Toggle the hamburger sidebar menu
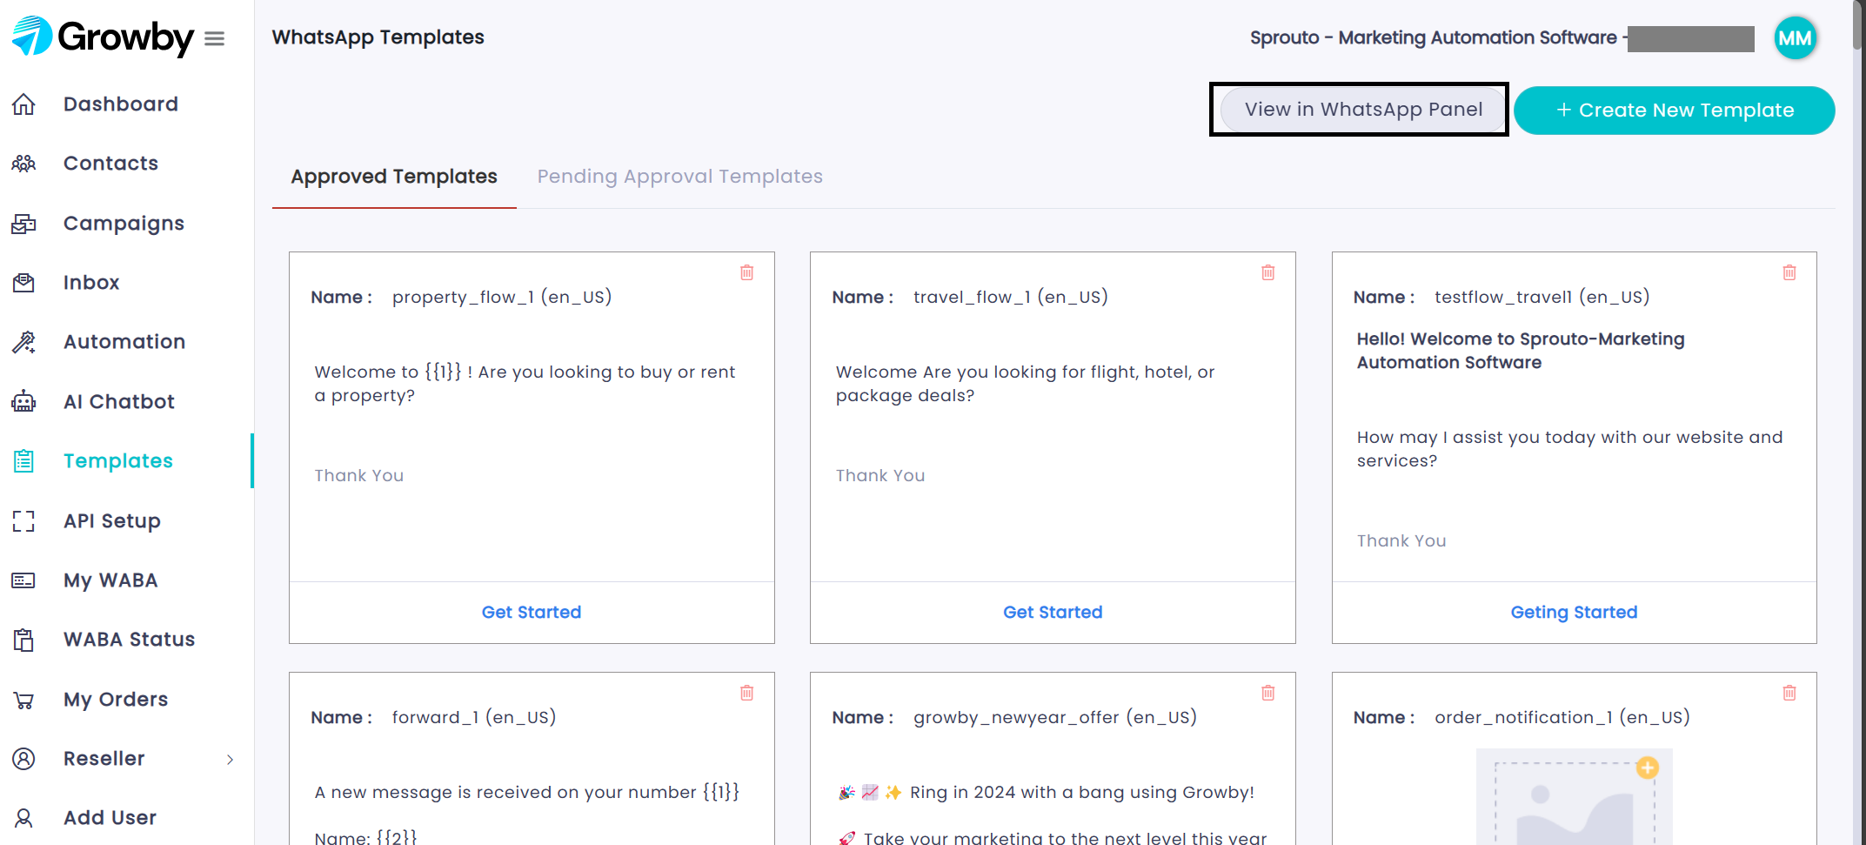This screenshot has height=845, width=1866. click(215, 38)
